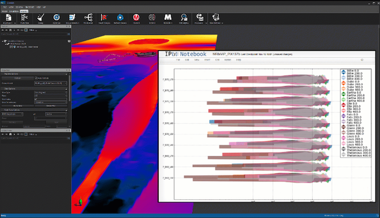Click the blue square icon in Output View toolbar
The width and height of the screenshot is (380, 218).
[26, 134]
